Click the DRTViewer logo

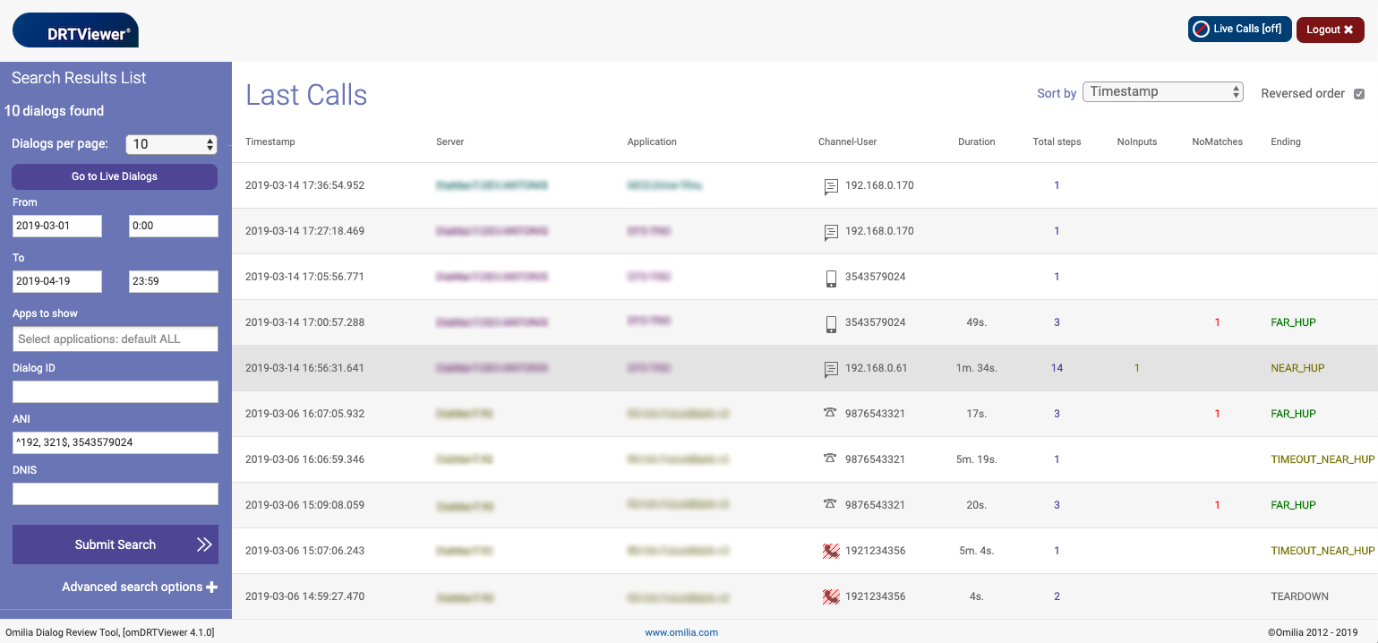(75, 30)
